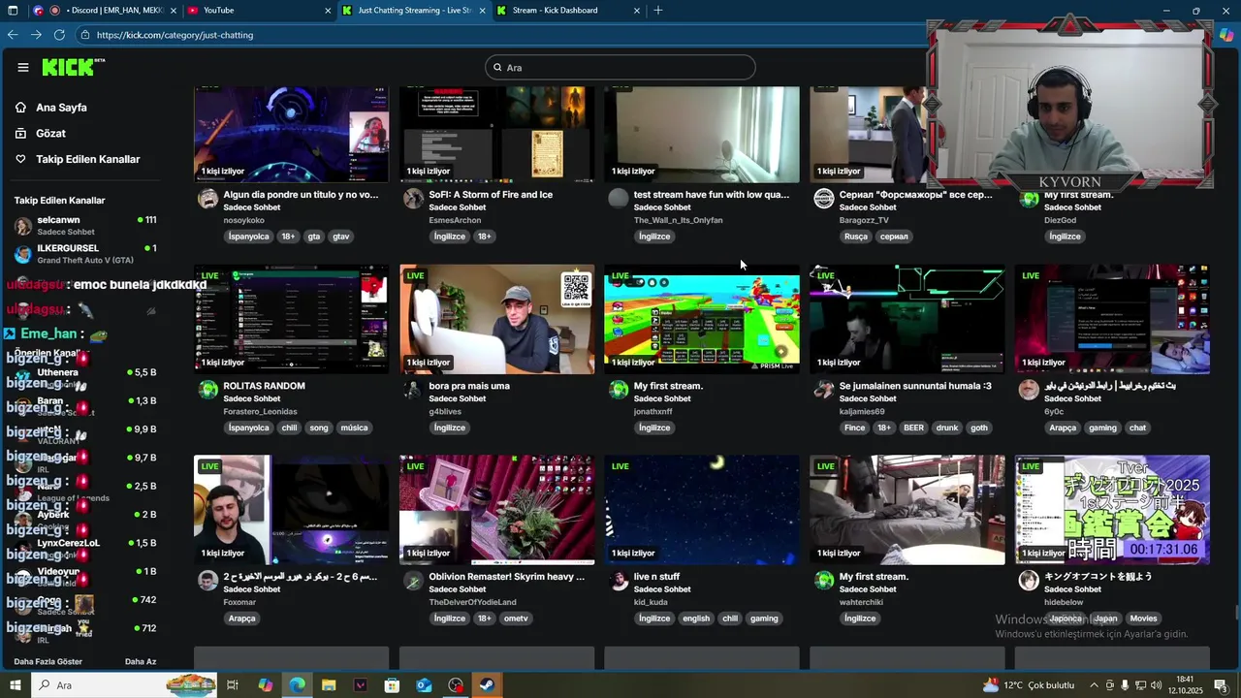Expand list with Daha Fazla Göster
The width and height of the screenshot is (1241, 698).
(48, 661)
